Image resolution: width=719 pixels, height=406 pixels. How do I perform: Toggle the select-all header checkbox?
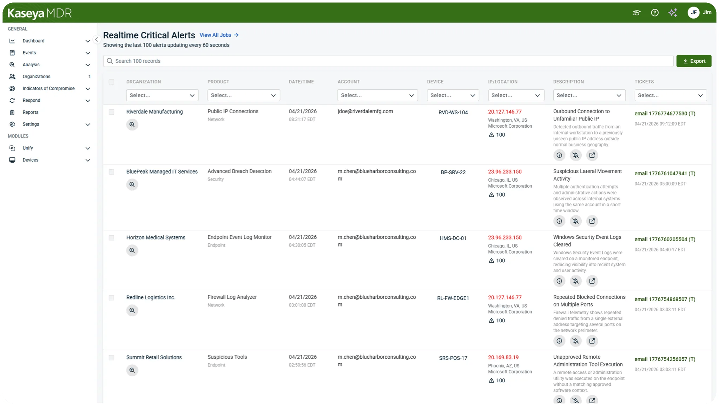click(111, 82)
